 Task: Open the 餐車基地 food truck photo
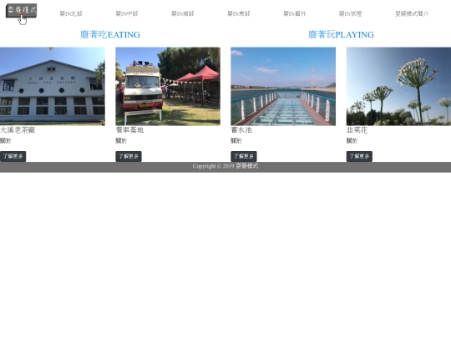(x=168, y=87)
